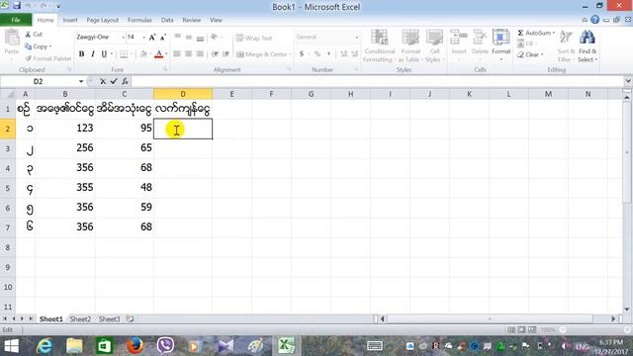The image size is (633, 356).
Task: Click column D header
Action: [183, 94]
